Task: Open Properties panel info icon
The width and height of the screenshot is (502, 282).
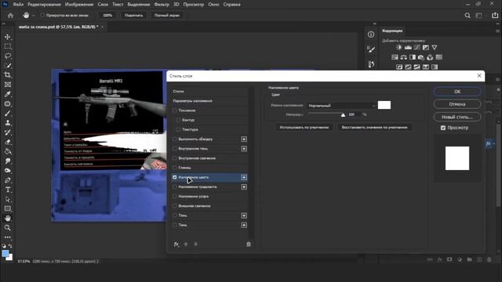Action: (x=371, y=34)
